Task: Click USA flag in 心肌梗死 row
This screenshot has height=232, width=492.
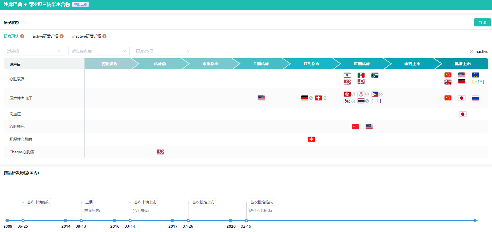Action: click(x=369, y=127)
